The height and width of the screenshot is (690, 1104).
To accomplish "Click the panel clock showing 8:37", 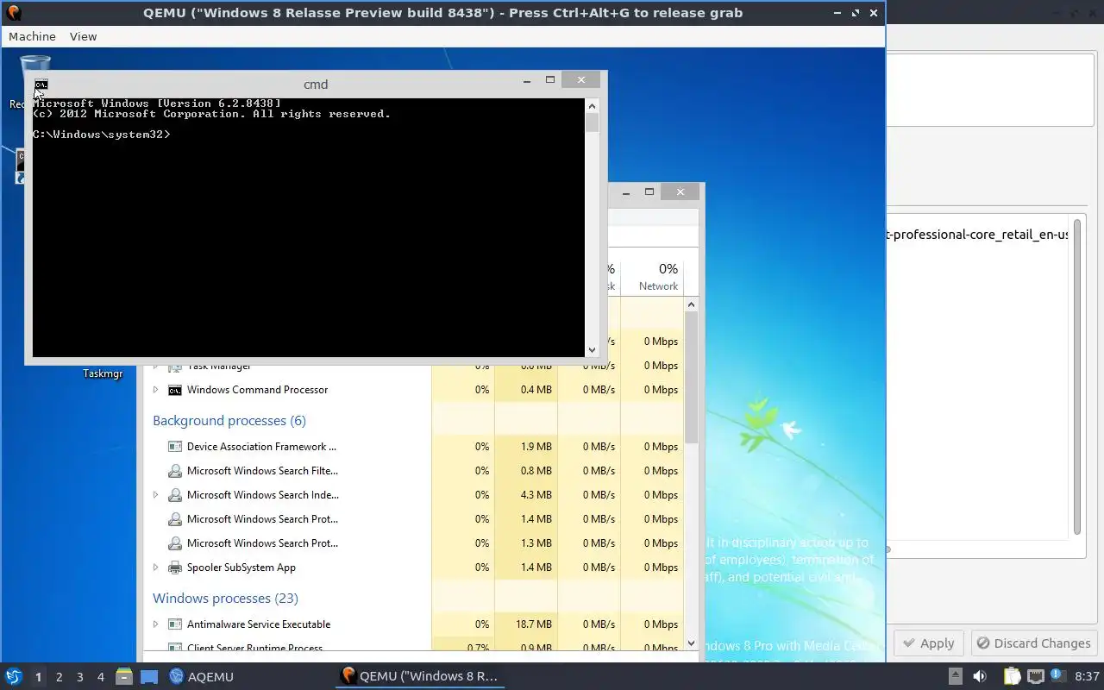I will 1087,676.
